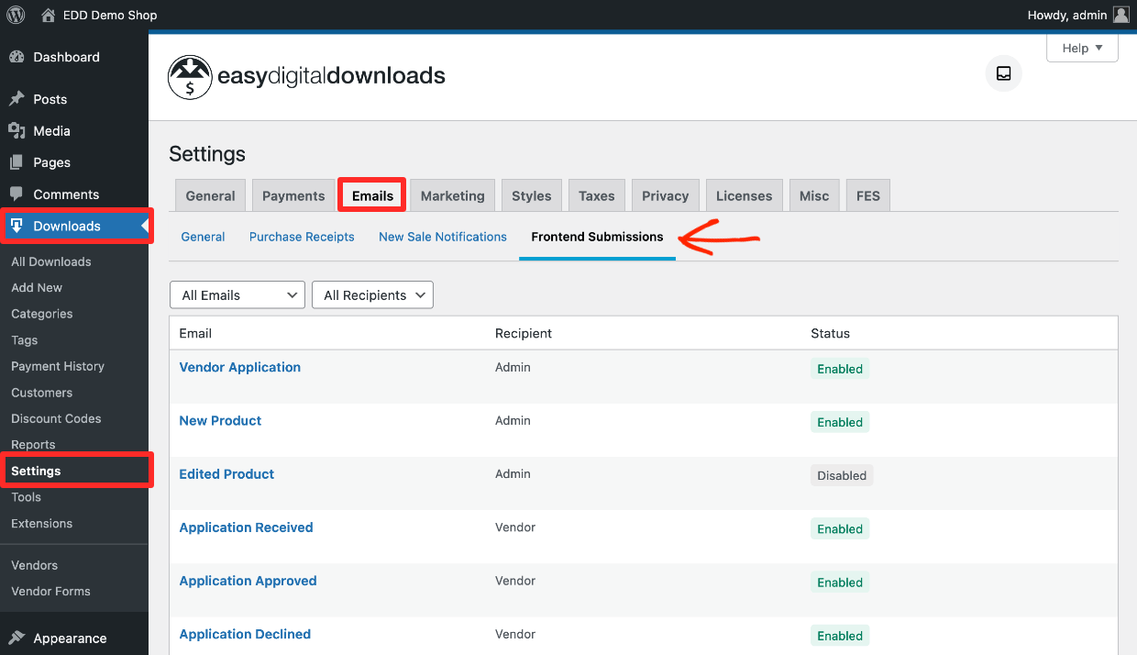Click Admin recipient in Vendor Application row
The height and width of the screenshot is (655, 1137).
click(x=513, y=367)
